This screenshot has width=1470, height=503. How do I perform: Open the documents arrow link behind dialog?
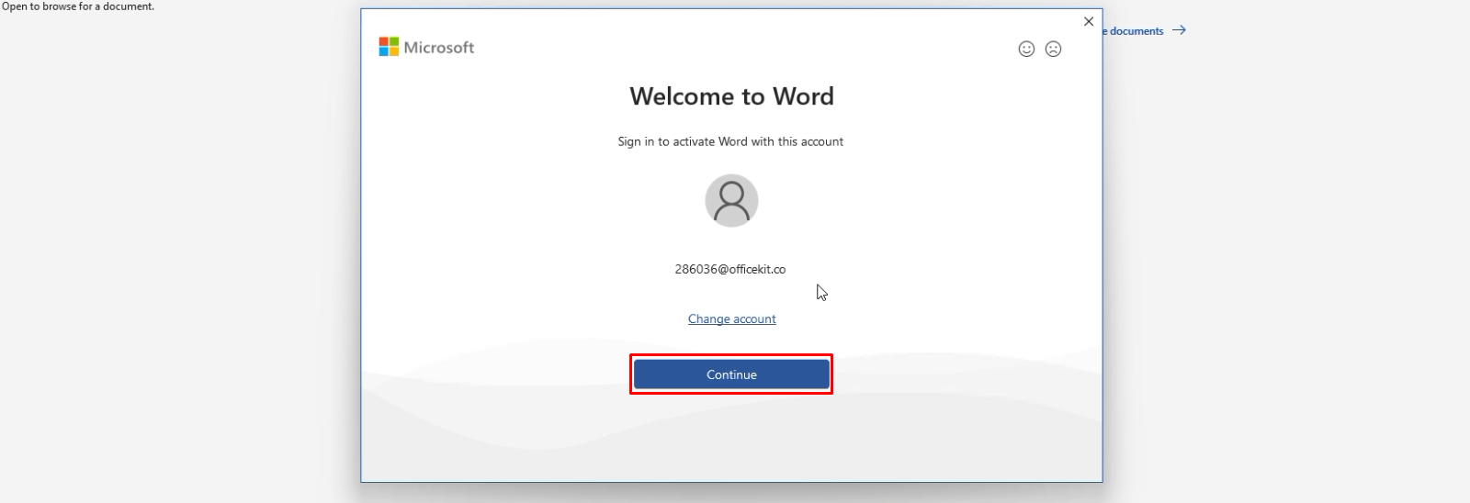[x=1147, y=30]
